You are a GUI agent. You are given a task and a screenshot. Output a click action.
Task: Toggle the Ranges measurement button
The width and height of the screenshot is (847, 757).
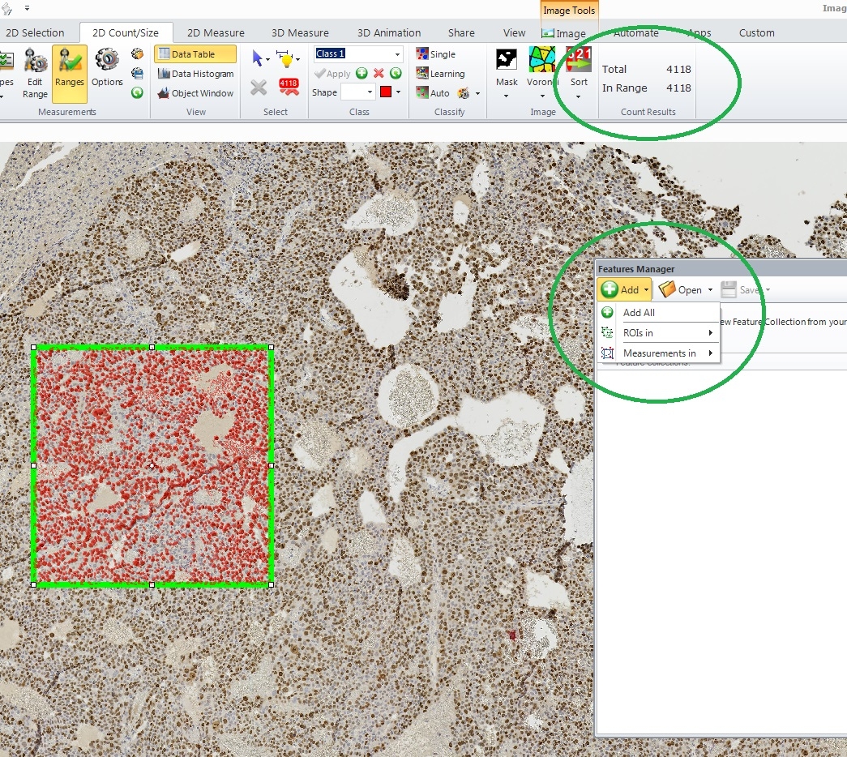(x=70, y=73)
